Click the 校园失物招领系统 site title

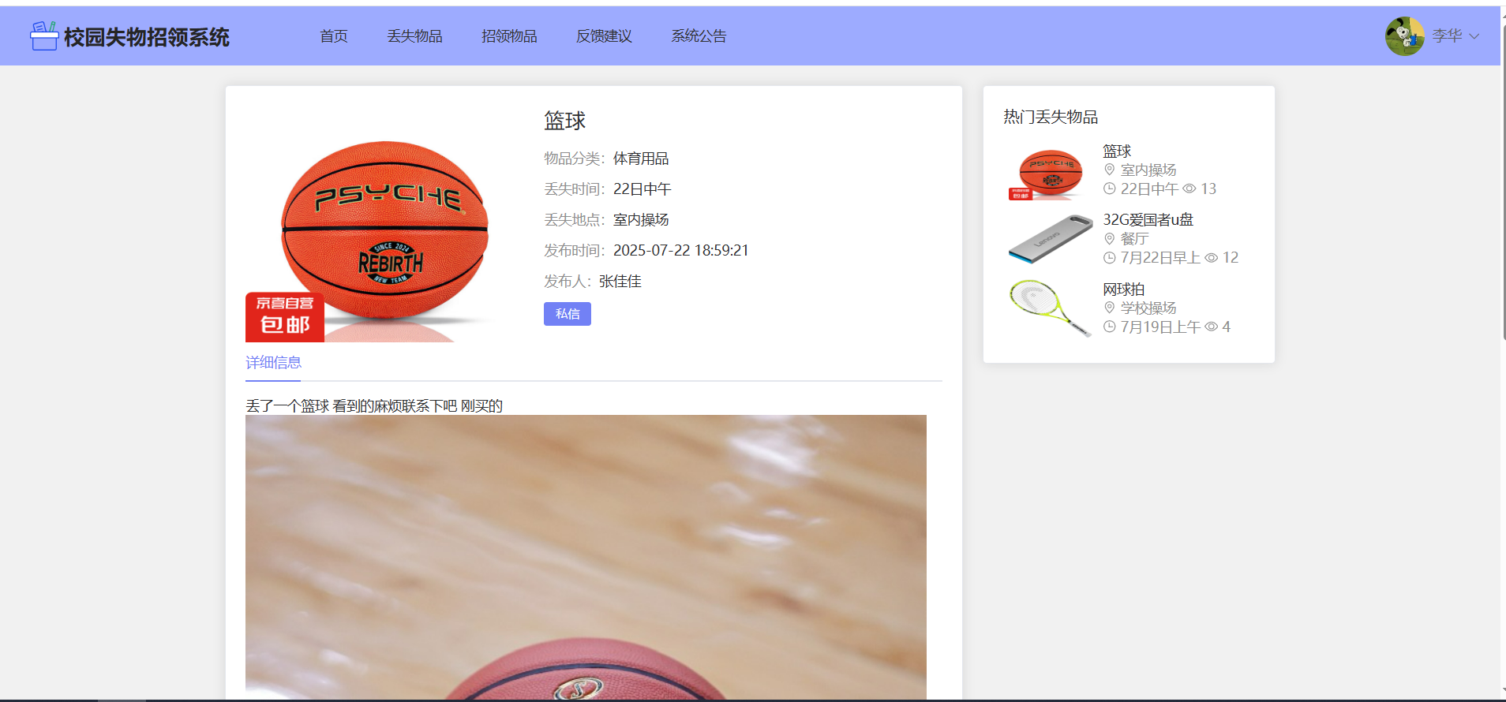click(x=147, y=37)
